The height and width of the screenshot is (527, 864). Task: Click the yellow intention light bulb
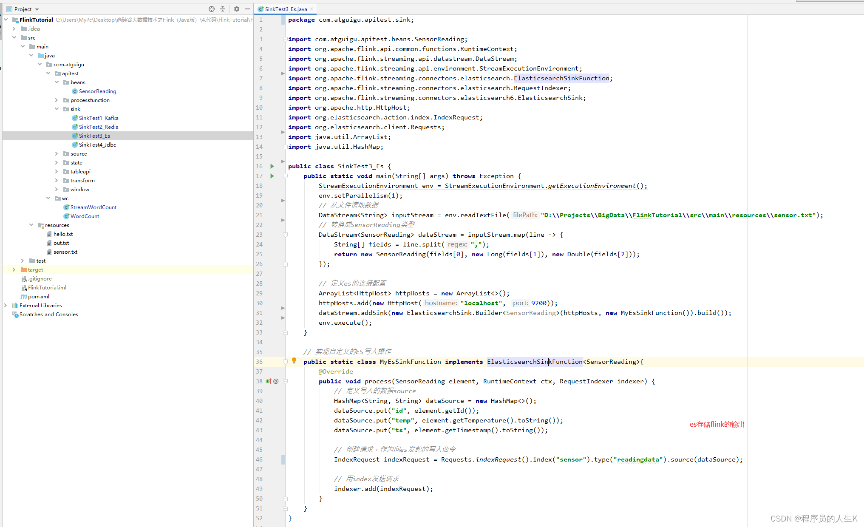[294, 361]
